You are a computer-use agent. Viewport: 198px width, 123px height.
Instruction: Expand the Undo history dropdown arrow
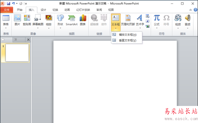17,3
